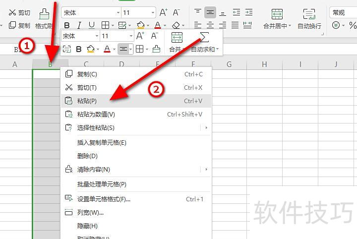Click mini toolbar increase font A+ icon
Image resolution: width=357 pixels, height=239 pixels.
[140, 36]
